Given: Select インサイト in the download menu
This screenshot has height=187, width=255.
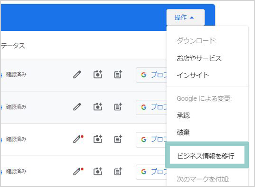Looking at the screenshot, I should click(x=193, y=75).
